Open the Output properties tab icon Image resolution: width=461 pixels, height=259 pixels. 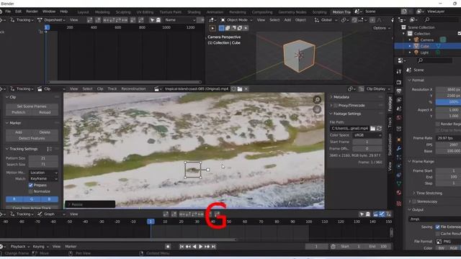(398, 91)
